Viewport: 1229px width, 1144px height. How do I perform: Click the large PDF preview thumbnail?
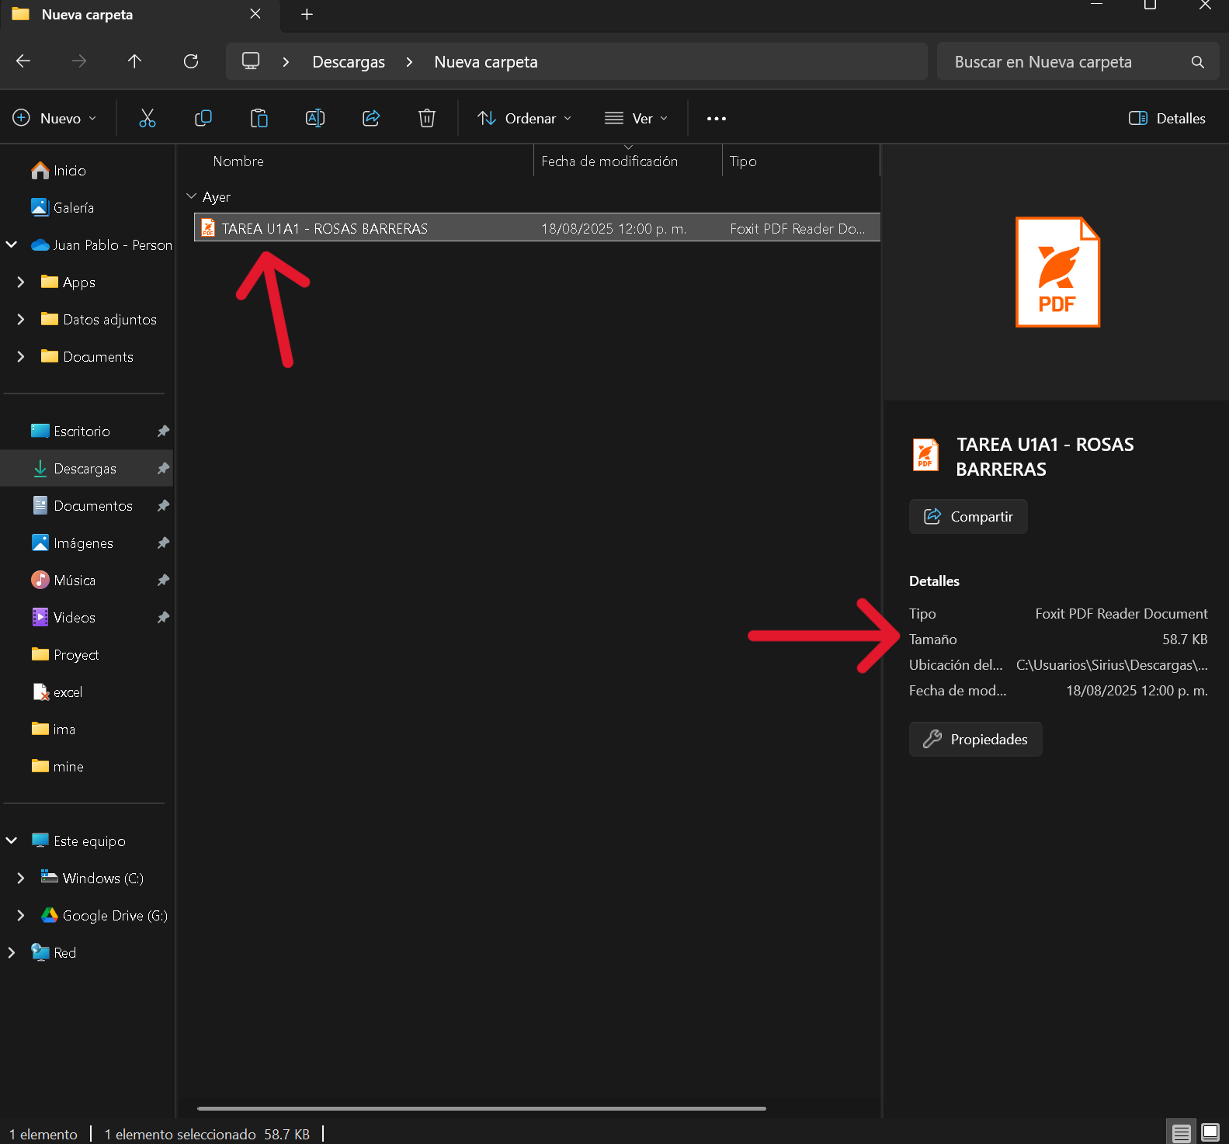1057,272
